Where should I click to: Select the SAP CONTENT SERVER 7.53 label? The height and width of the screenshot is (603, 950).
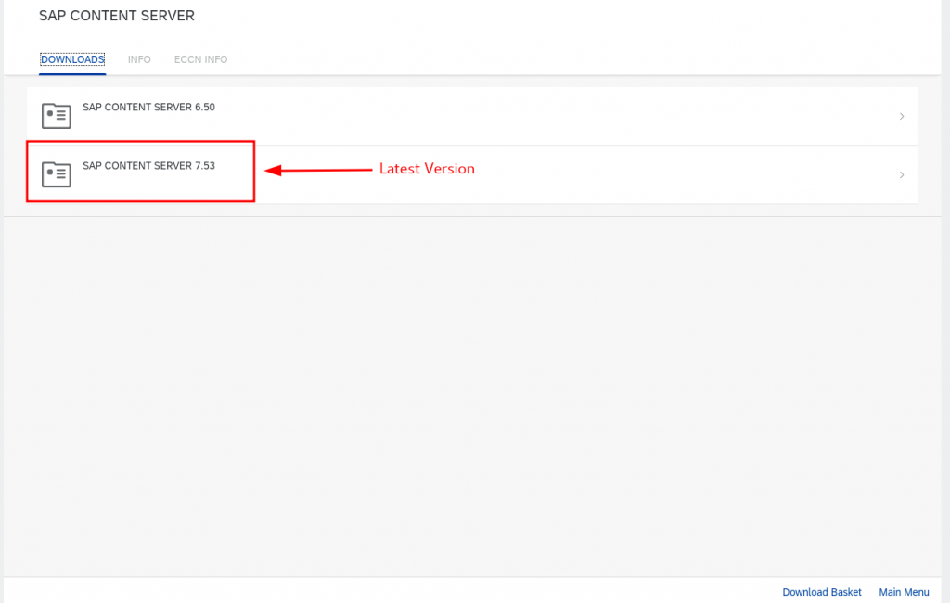(148, 166)
